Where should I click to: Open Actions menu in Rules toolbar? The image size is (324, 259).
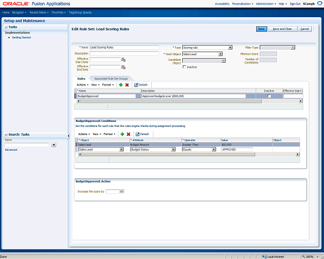(83, 84)
